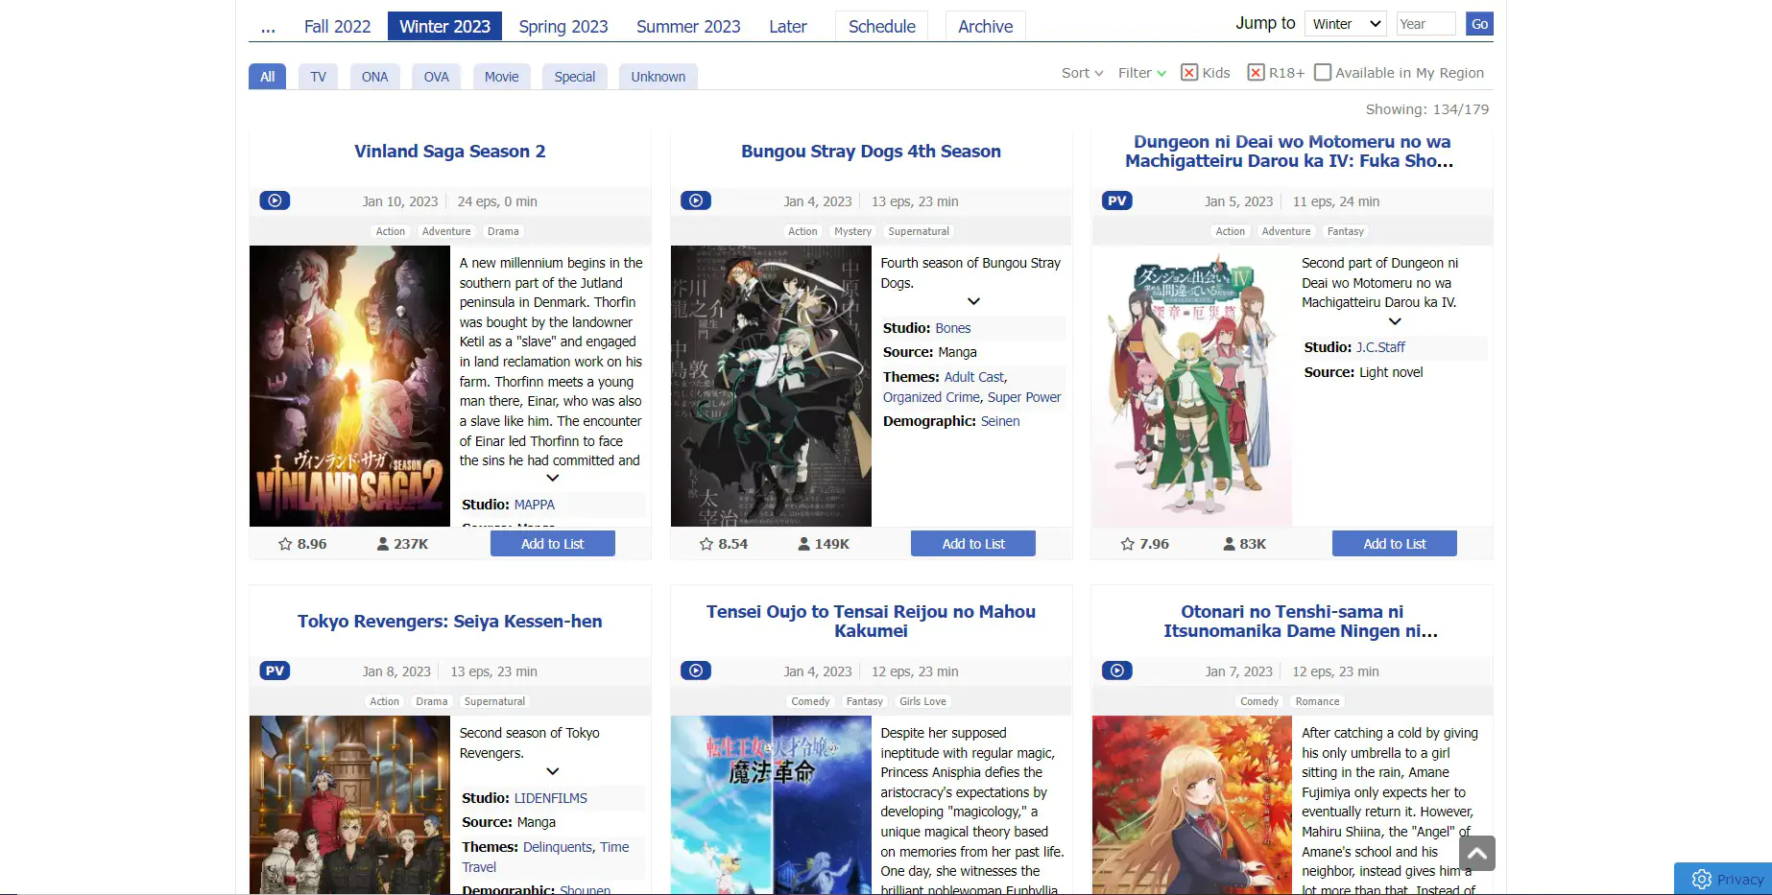Click the Girls Love genre tag
1772x895 pixels.
click(922, 701)
